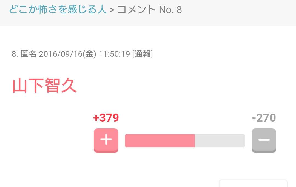Image resolution: width=296 pixels, height=187 pixels.
Task: Click the comment text 山下智久
Action: [44, 86]
